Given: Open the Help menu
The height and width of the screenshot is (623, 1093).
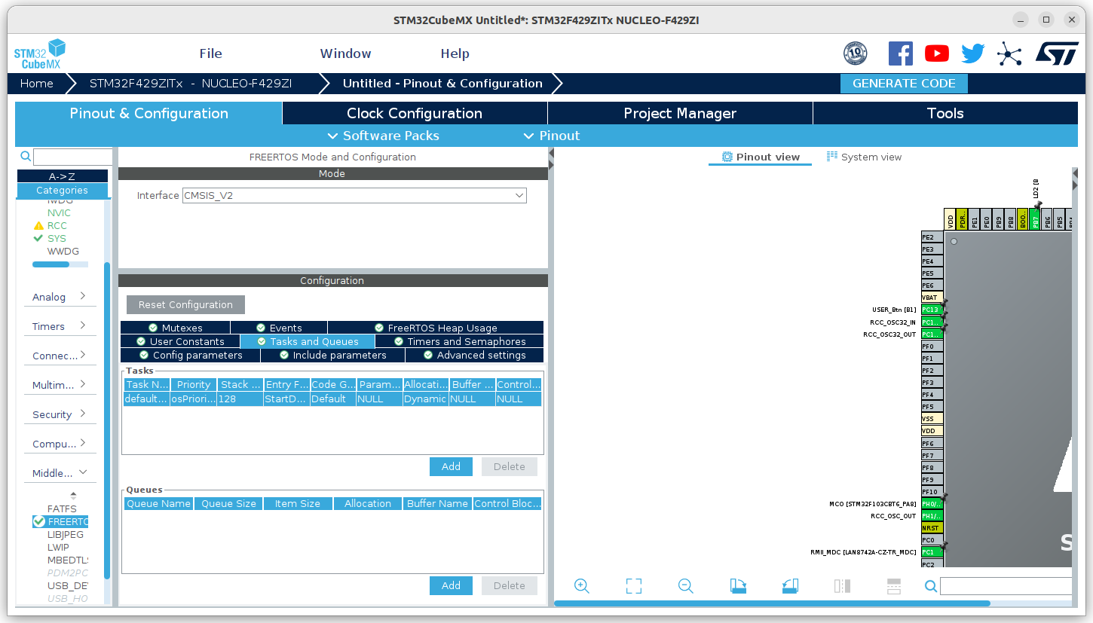Looking at the screenshot, I should (x=455, y=53).
